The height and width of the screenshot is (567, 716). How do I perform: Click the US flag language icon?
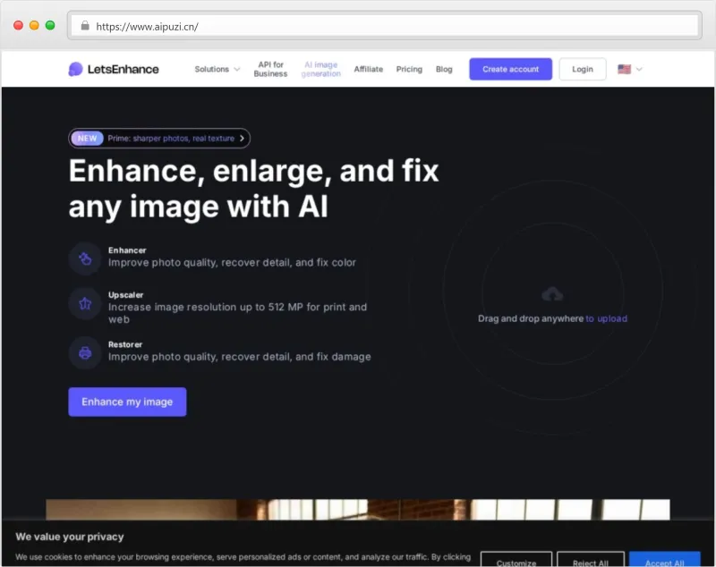[624, 70]
